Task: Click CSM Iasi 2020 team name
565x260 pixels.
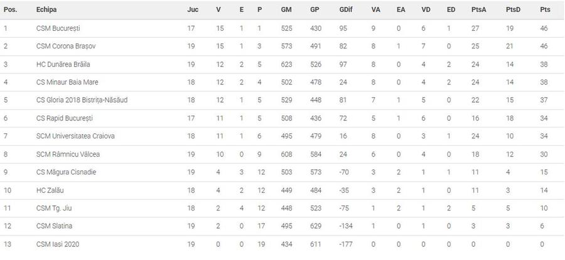Action: [58, 244]
